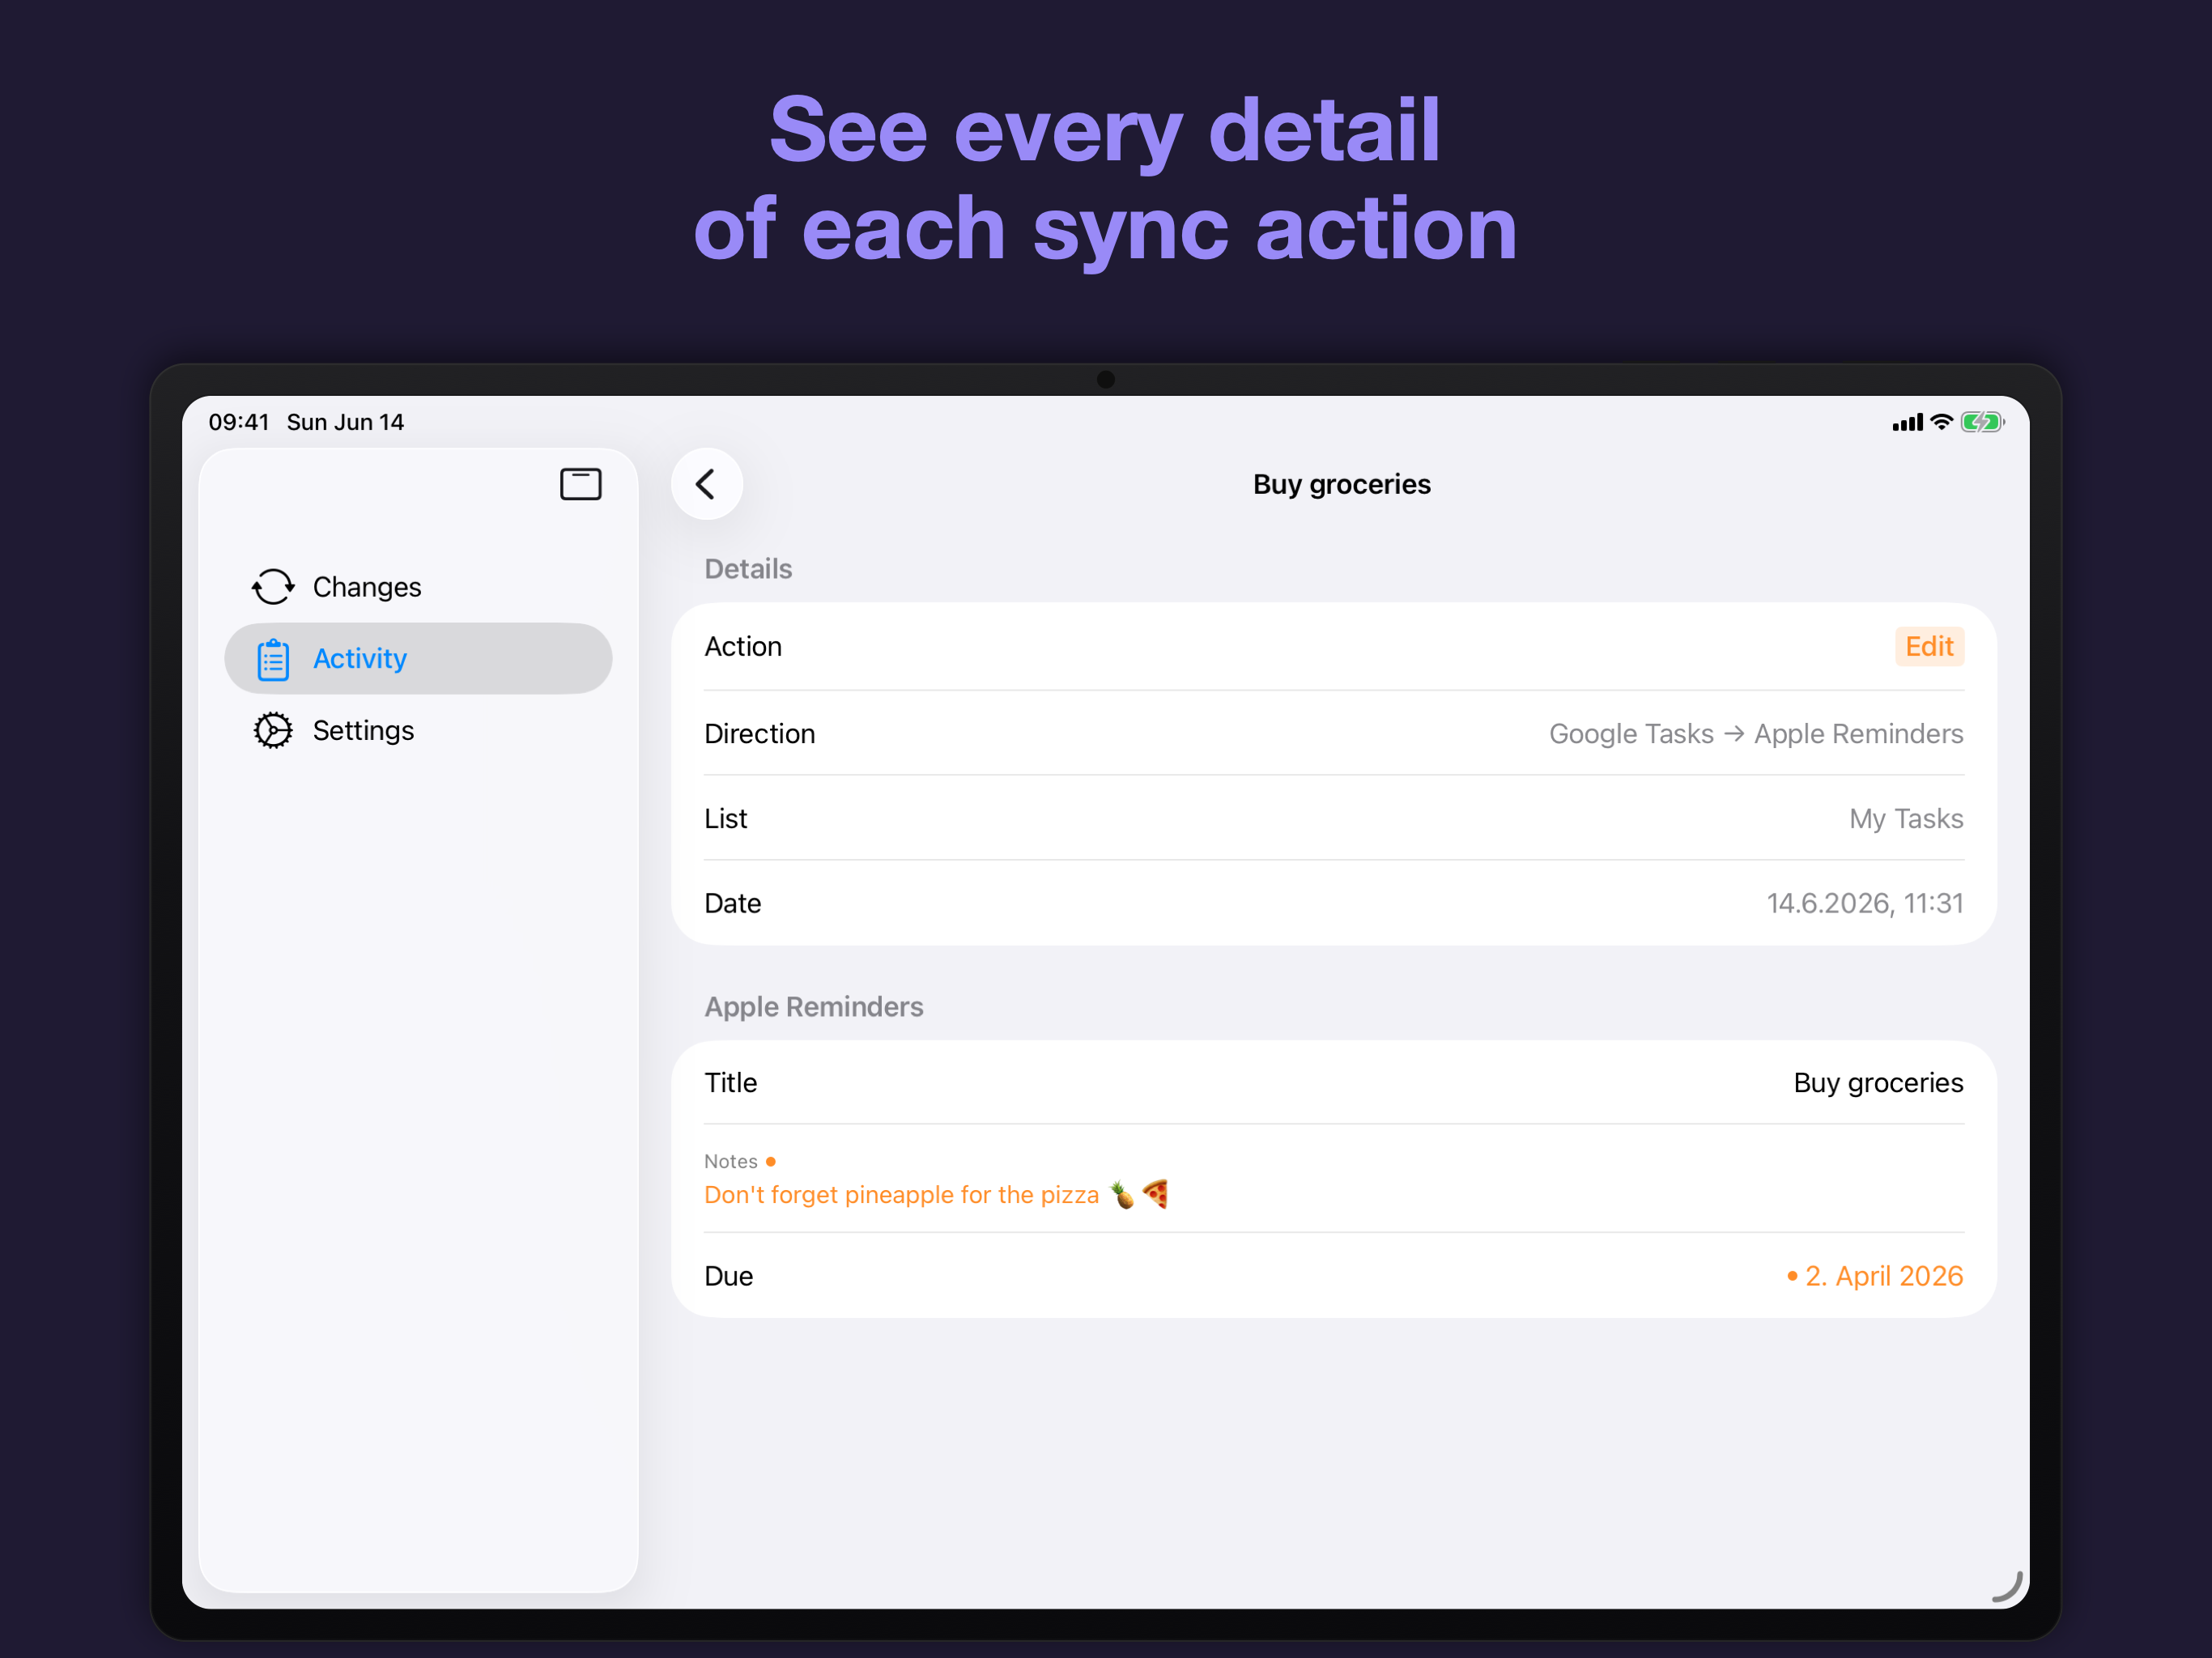Click the Direction row label
The width and height of the screenshot is (2212, 1658).
pos(760,734)
